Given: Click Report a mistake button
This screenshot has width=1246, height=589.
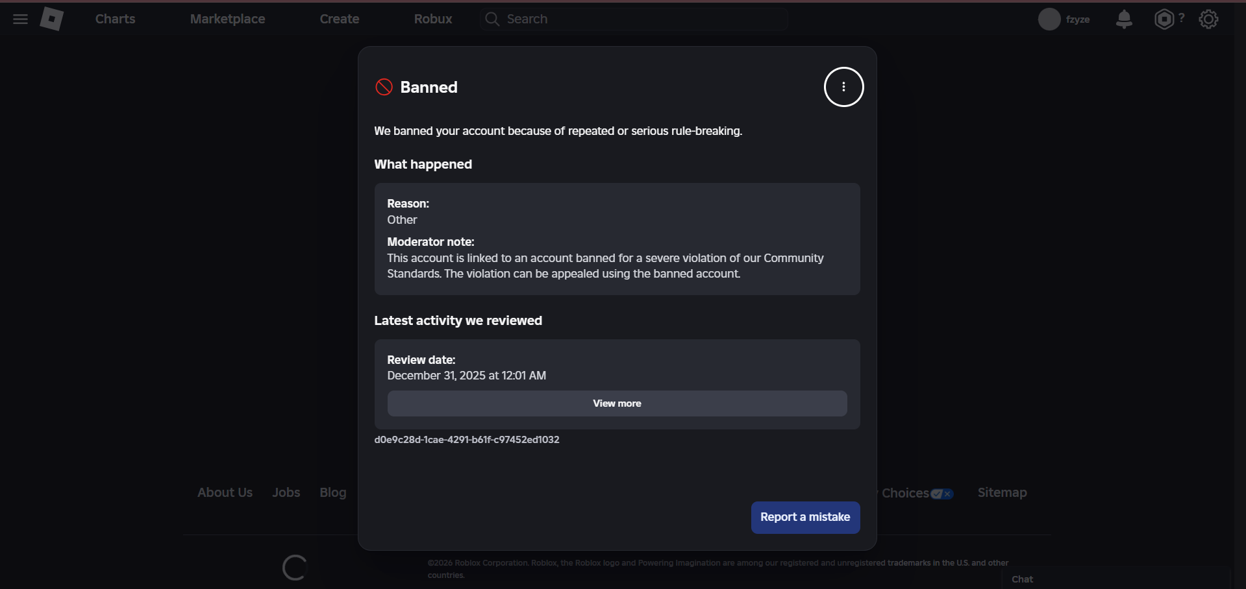Looking at the screenshot, I should coord(805,518).
